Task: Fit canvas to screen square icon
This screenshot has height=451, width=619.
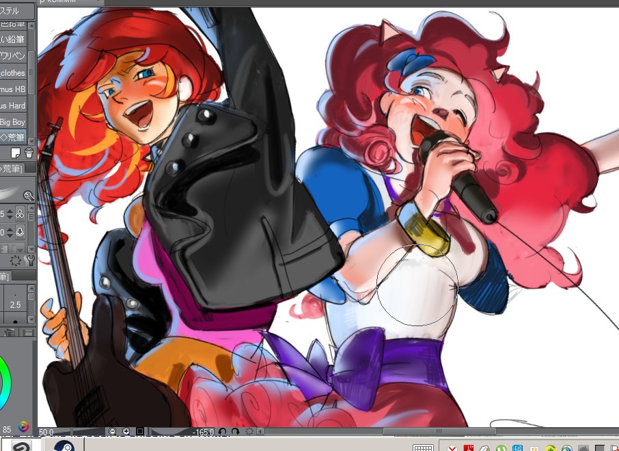Action: point(140,432)
